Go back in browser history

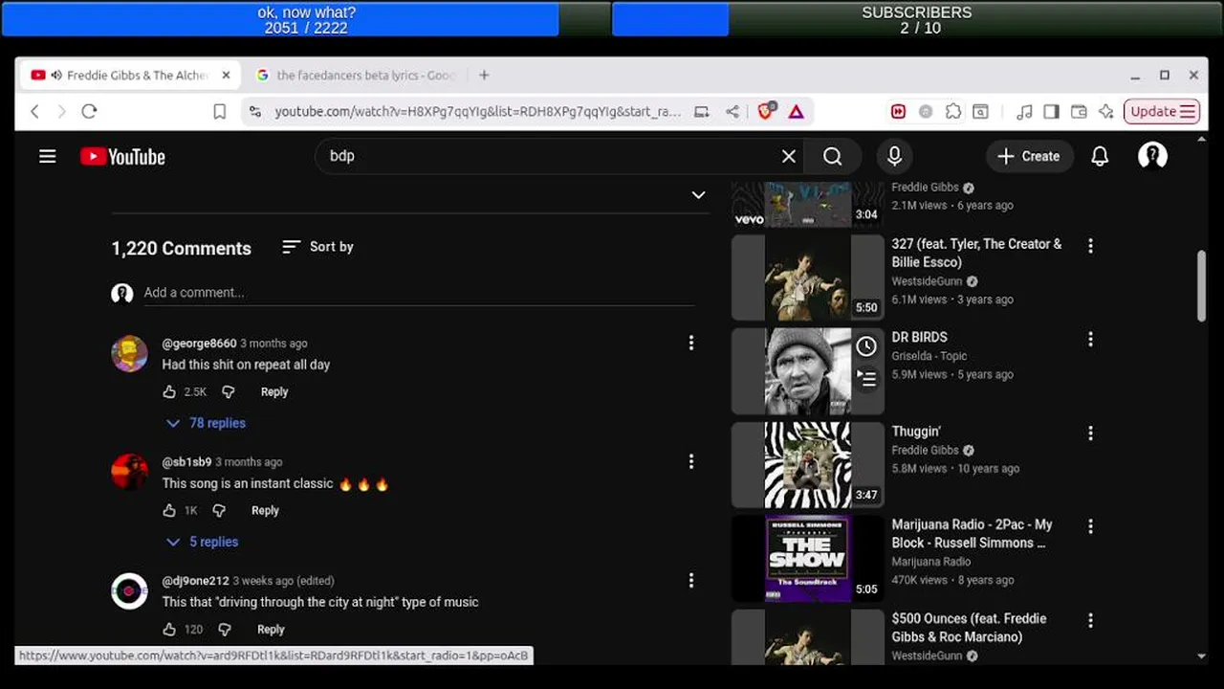(34, 111)
